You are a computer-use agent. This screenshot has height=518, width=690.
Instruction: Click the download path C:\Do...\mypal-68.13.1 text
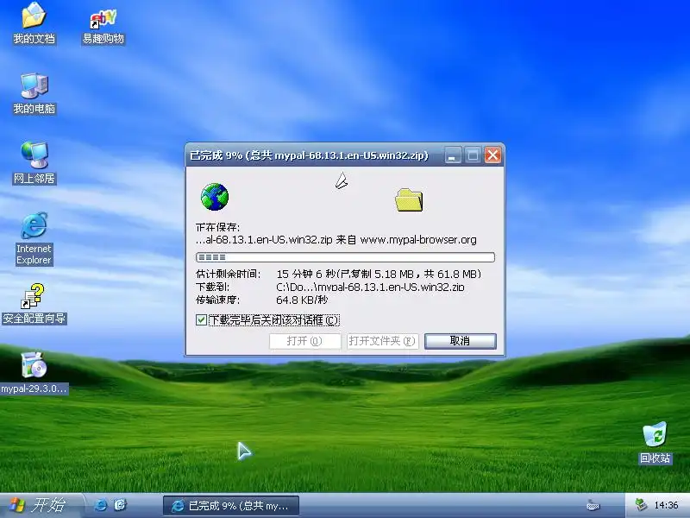pyautogui.click(x=370, y=287)
